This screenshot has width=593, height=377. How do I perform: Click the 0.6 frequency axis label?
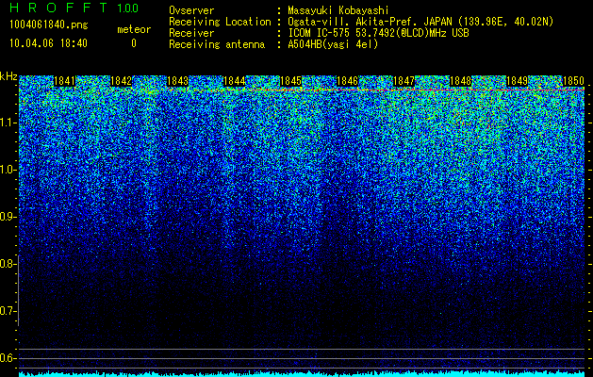pyautogui.click(x=8, y=358)
